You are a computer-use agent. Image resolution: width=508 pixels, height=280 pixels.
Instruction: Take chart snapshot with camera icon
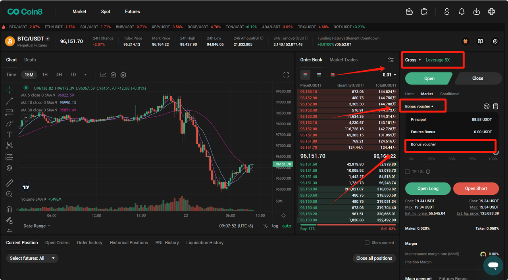click(114, 75)
